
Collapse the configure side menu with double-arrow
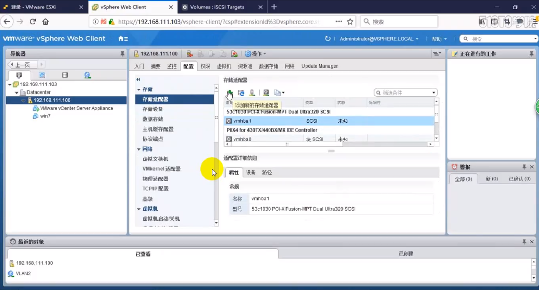pyautogui.click(x=138, y=79)
